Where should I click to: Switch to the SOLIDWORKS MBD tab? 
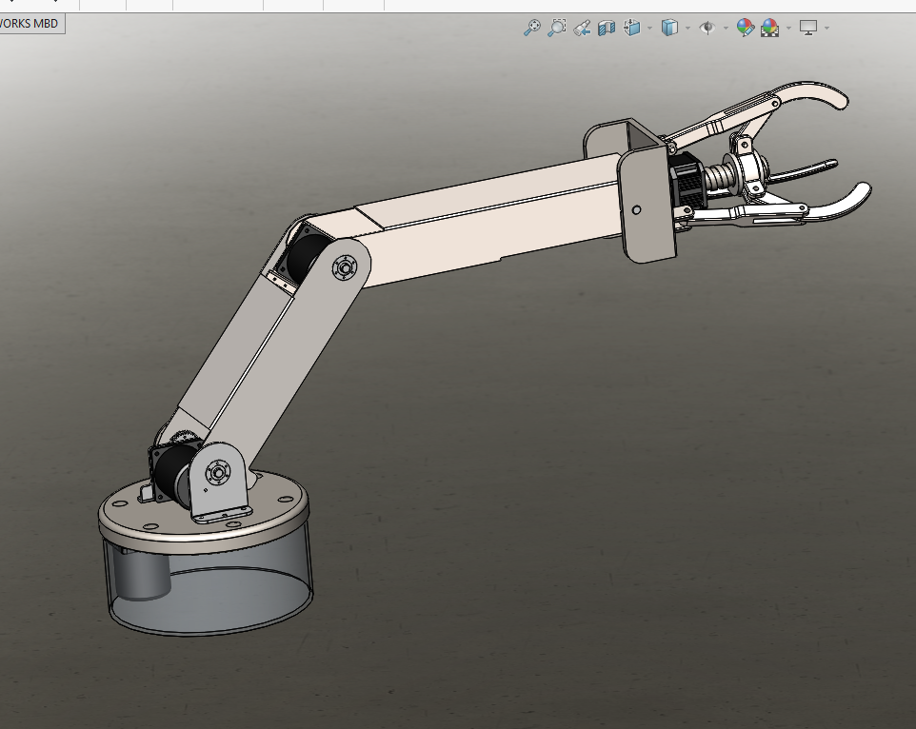click(30, 24)
